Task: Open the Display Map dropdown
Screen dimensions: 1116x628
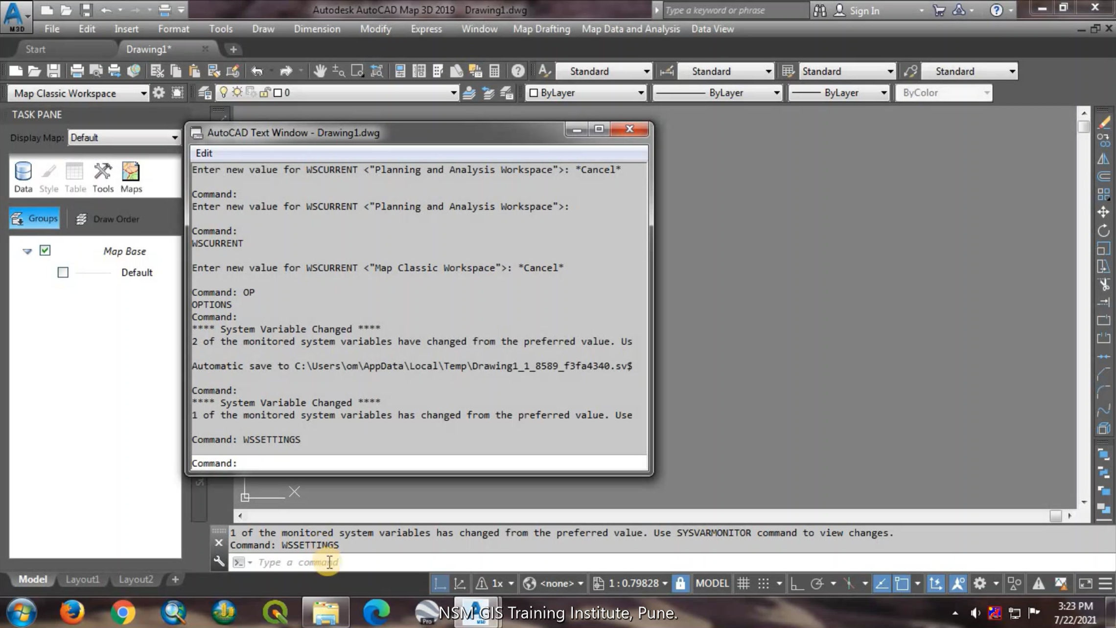Action: pyautogui.click(x=174, y=138)
